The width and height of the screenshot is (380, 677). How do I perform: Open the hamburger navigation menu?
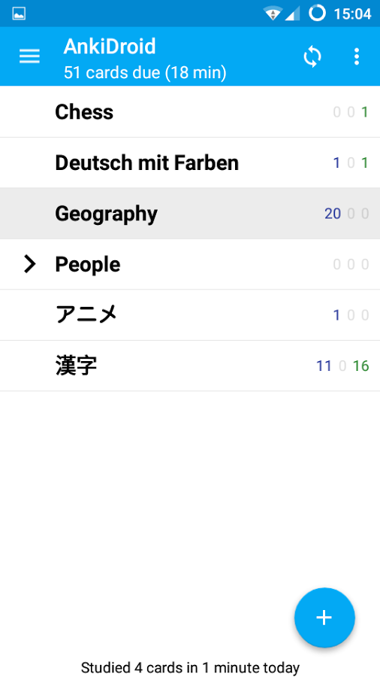click(x=29, y=56)
